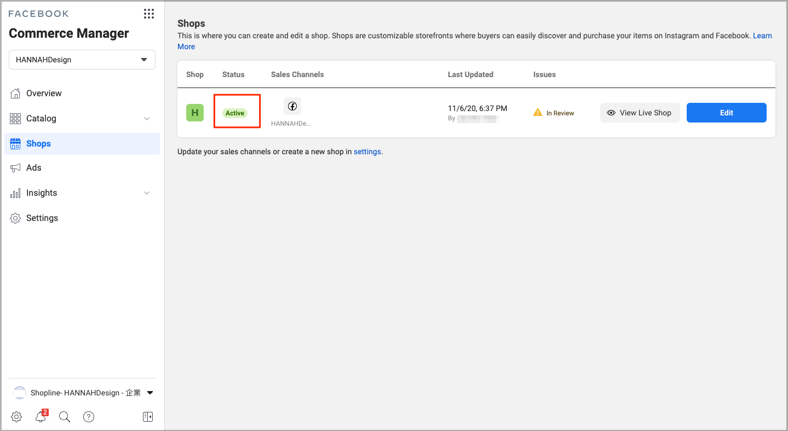
Task: Open the apps grid menu icon
Action: tap(149, 14)
